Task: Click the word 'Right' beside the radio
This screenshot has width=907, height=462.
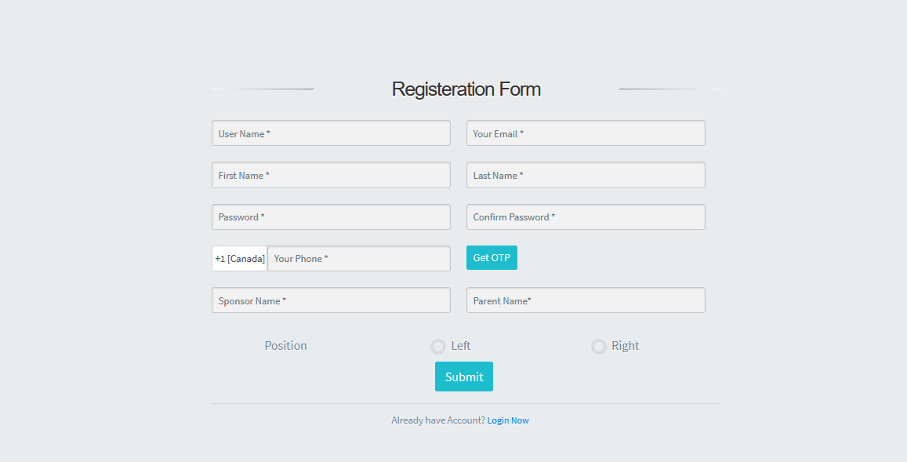Action: pos(626,346)
